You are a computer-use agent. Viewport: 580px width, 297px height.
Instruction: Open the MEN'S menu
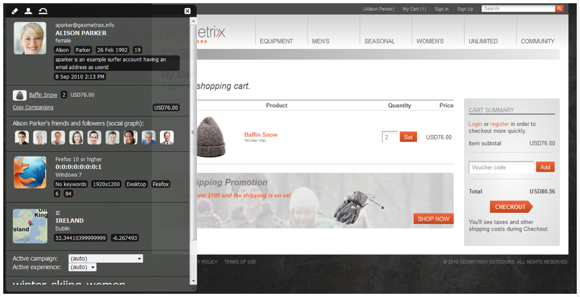[x=320, y=41]
